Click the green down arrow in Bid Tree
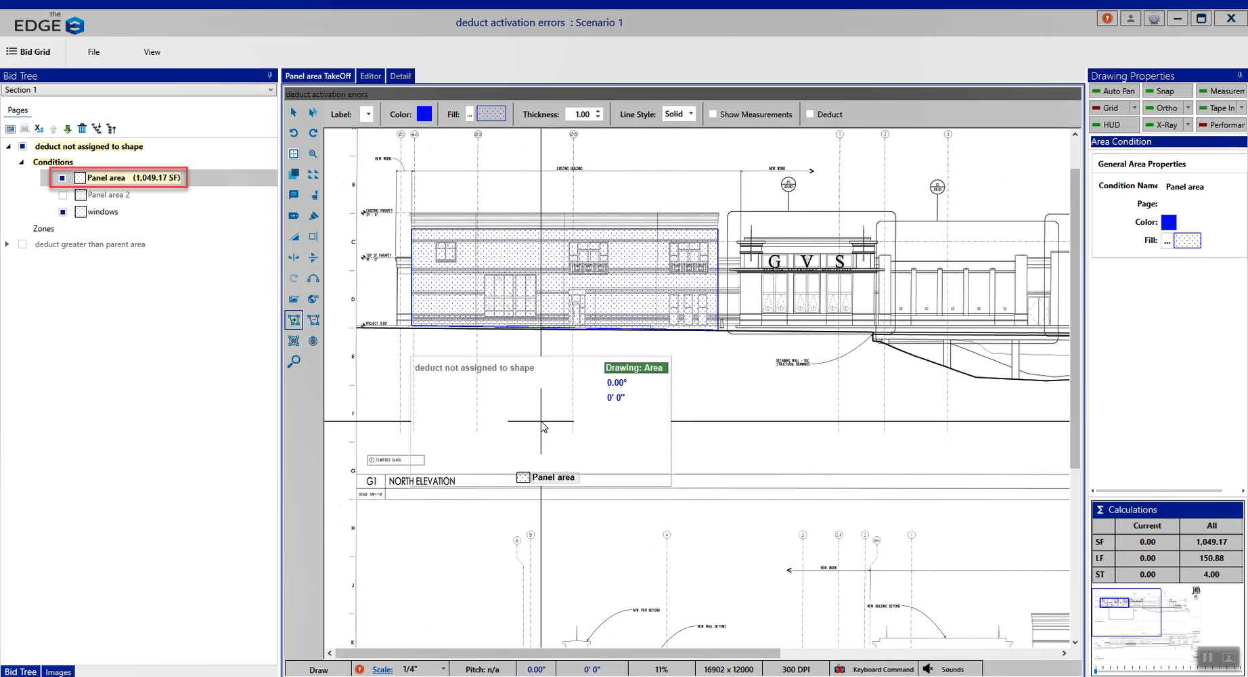1248x677 pixels. 68,129
